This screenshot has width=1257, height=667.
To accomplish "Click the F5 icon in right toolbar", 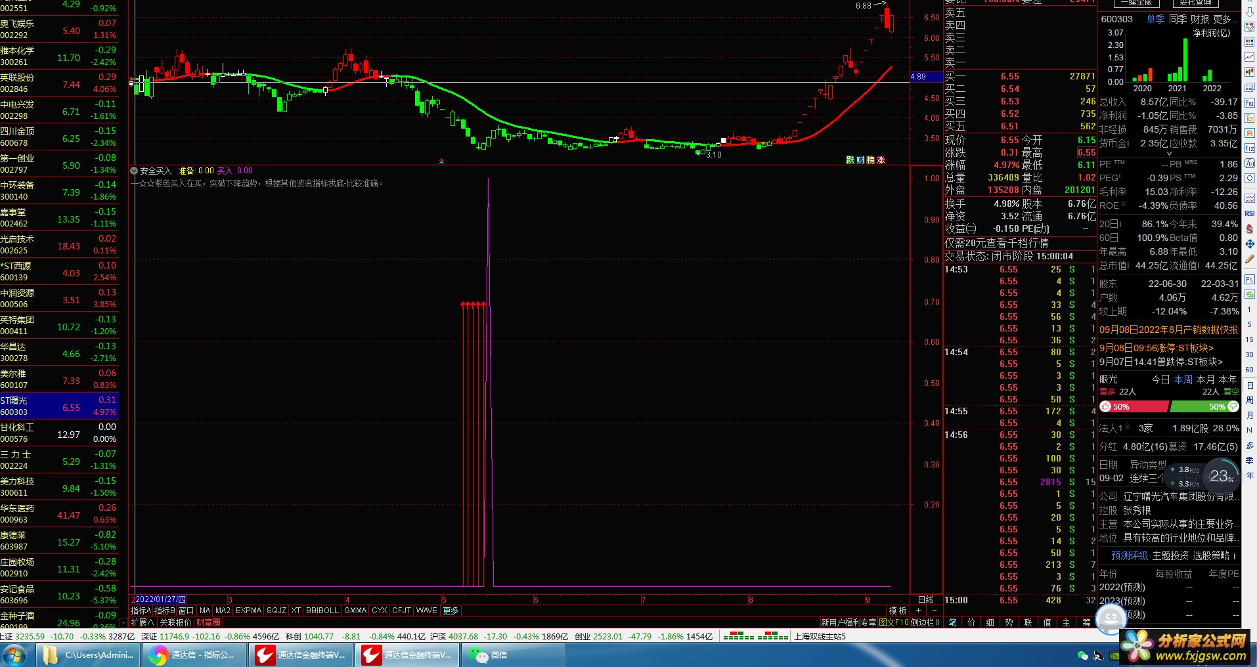I will click(1249, 280).
